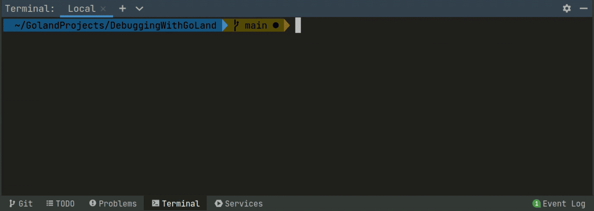Click the green notification count badge
Image resolution: width=594 pixels, height=211 pixels.
[536, 203]
